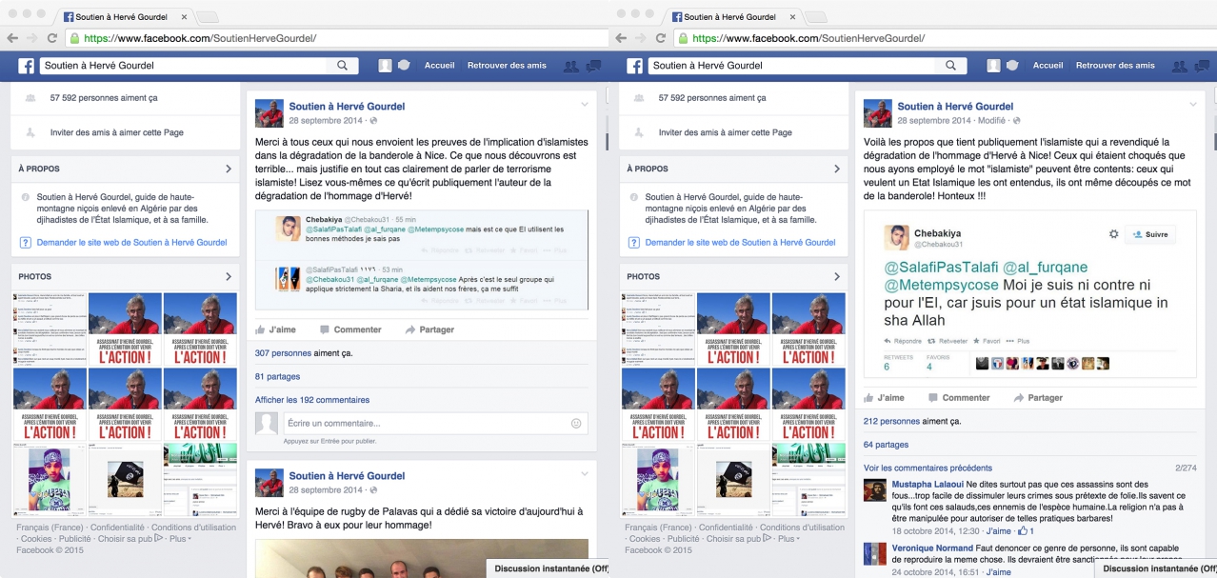Click Voir les commentaires précédents
The image size is (1217, 578).
(928, 468)
